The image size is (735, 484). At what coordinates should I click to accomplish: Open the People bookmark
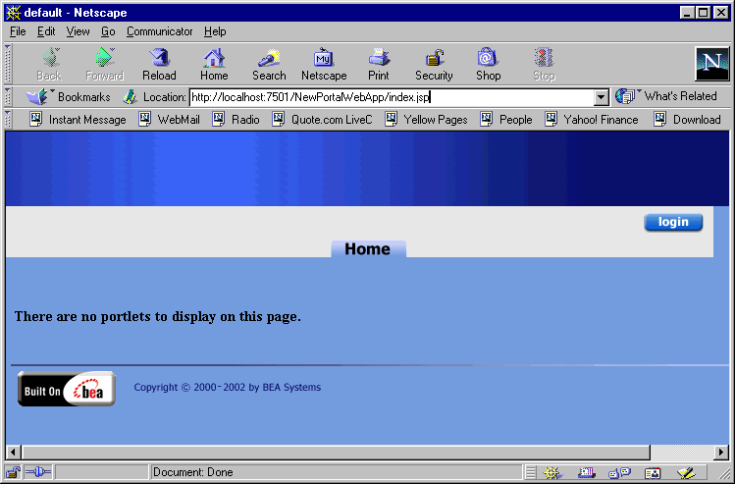pyautogui.click(x=506, y=120)
